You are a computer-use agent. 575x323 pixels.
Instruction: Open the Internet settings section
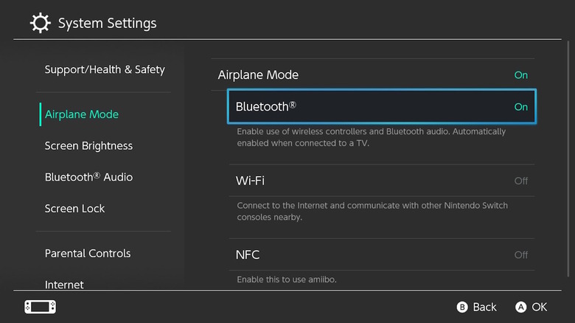[64, 285]
